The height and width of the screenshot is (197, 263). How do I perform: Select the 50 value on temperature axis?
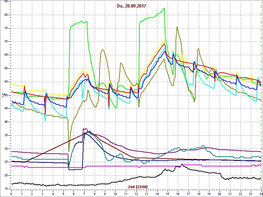pos(6,95)
